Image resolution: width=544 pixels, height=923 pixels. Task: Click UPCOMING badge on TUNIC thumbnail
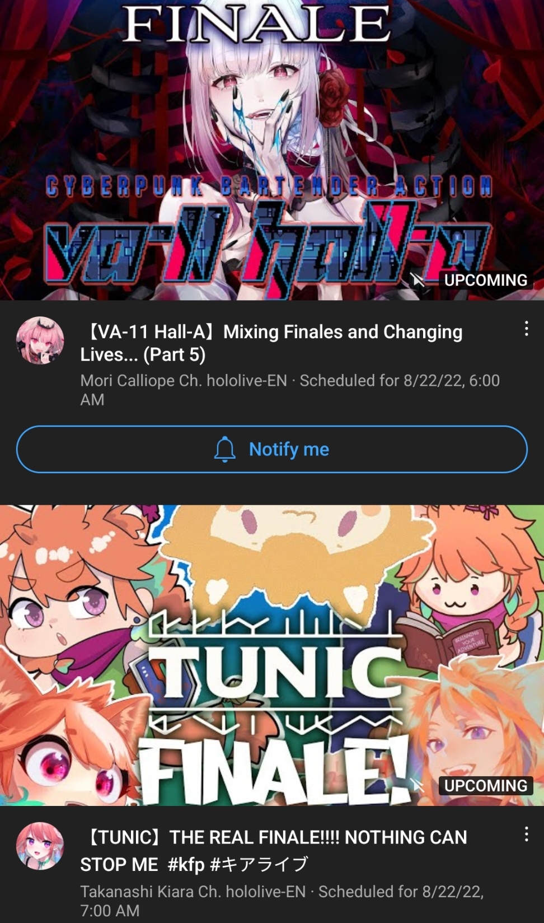tap(485, 786)
